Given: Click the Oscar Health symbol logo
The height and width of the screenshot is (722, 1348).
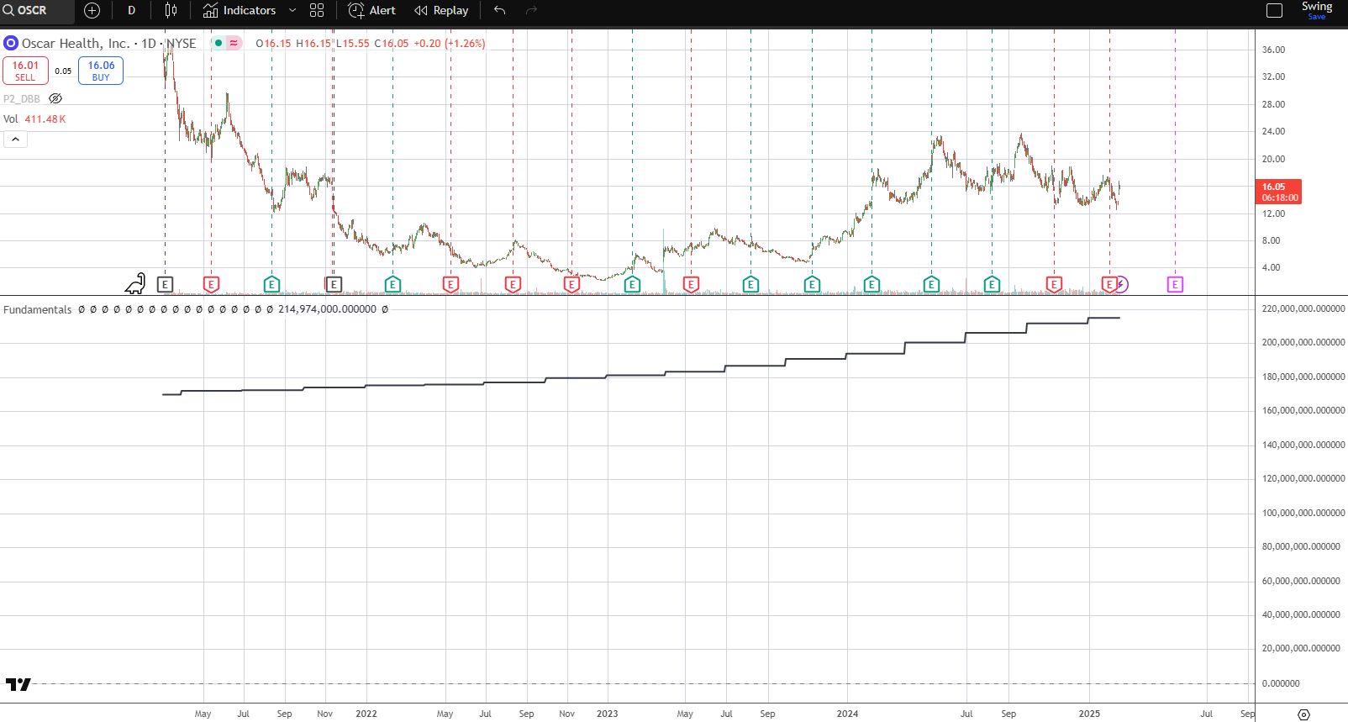Looking at the screenshot, I should 11,43.
